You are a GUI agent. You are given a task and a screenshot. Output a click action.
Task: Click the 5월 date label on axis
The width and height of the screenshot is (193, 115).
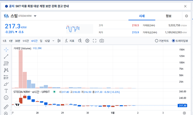[113, 113]
